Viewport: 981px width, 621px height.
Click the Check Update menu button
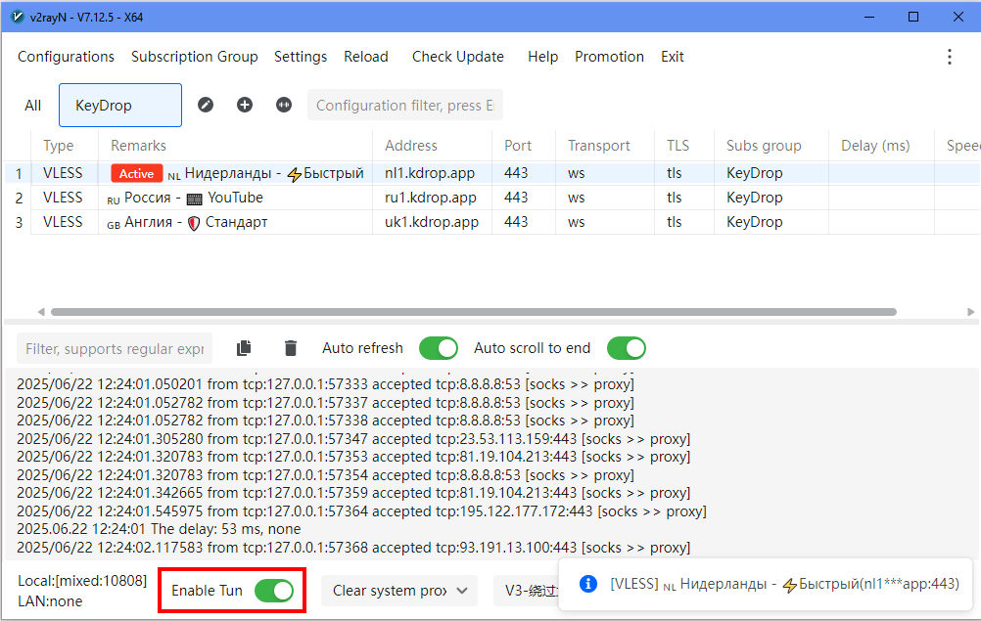pos(457,57)
